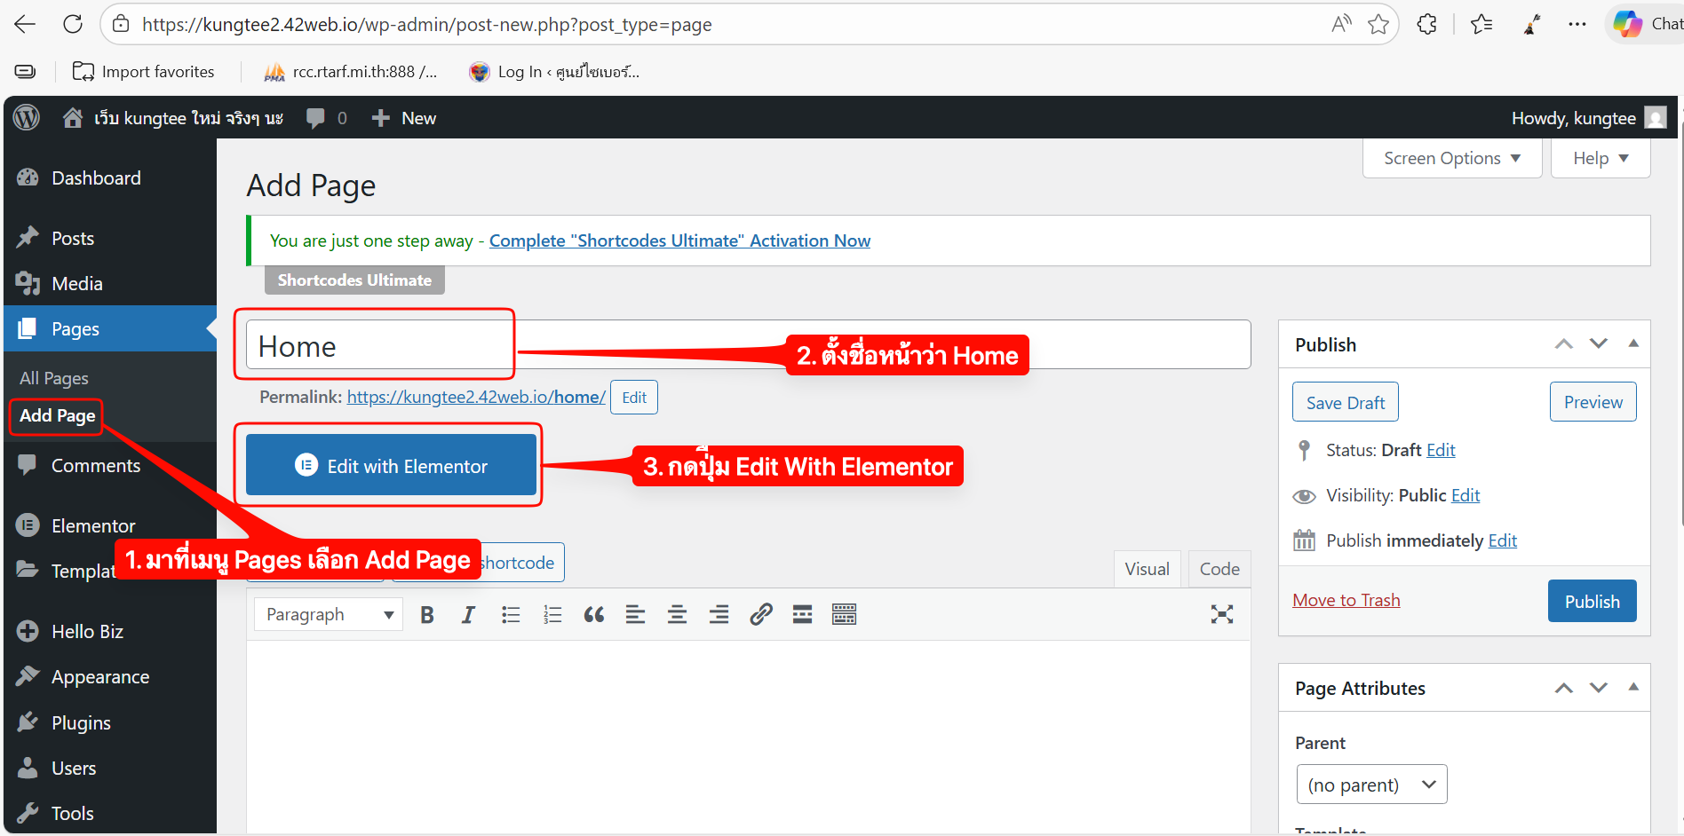Collapse the Publish panel with triangle toggle
The height and width of the screenshot is (836, 1684).
pyautogui.click(x=1632, y=343)
